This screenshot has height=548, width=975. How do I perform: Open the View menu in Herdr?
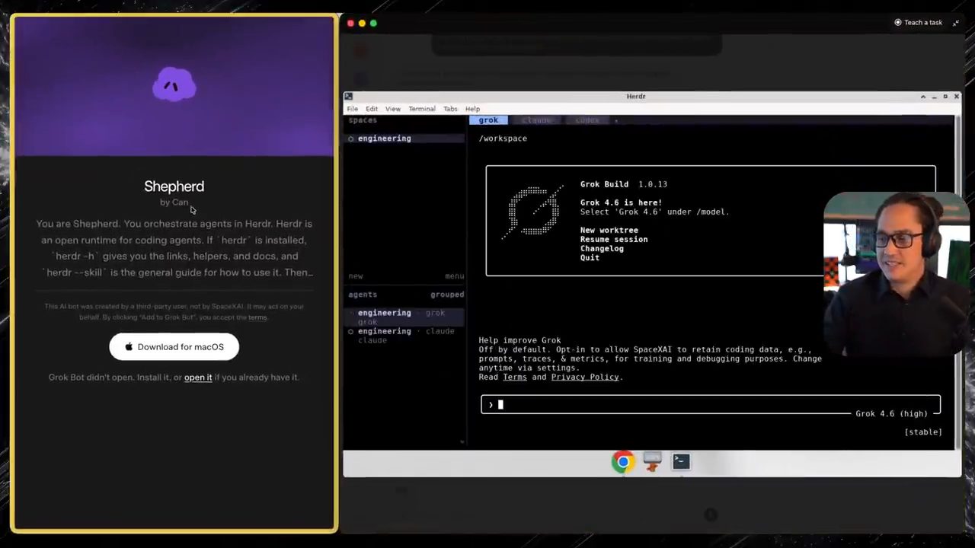393,109
